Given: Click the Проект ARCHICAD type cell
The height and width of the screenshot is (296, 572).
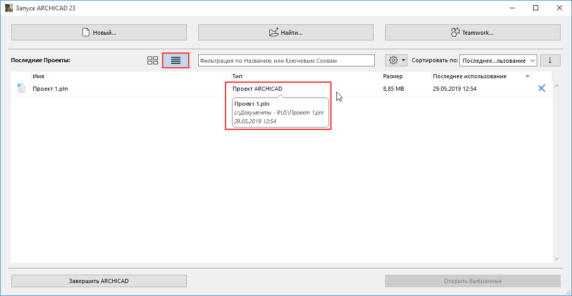Looking at the screenshot, I should click(x=257, y=88).
